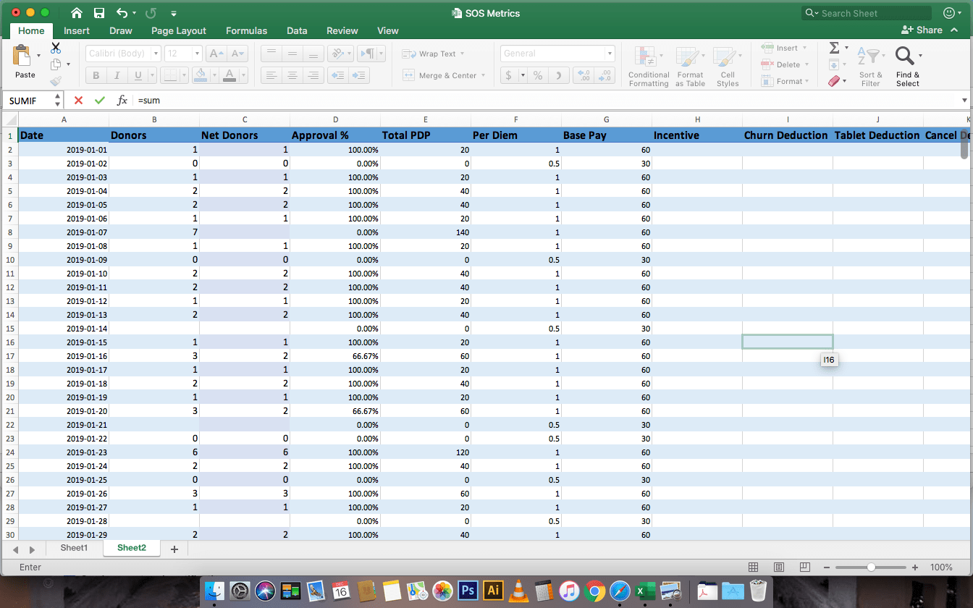Click the Paste clipboard icon
This screenshot has height=608, width=973.
pos(22,56)
